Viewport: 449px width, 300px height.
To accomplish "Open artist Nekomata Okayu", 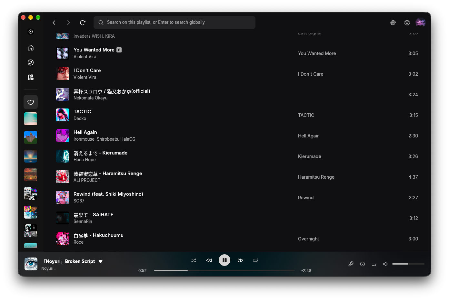I will tap(90, 98).
